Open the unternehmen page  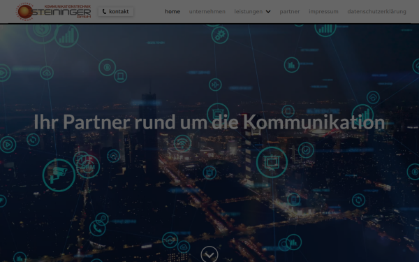[x=207, y=11]
